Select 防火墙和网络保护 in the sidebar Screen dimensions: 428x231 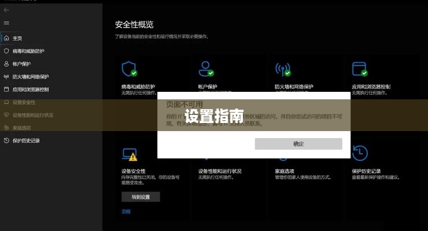31,77
